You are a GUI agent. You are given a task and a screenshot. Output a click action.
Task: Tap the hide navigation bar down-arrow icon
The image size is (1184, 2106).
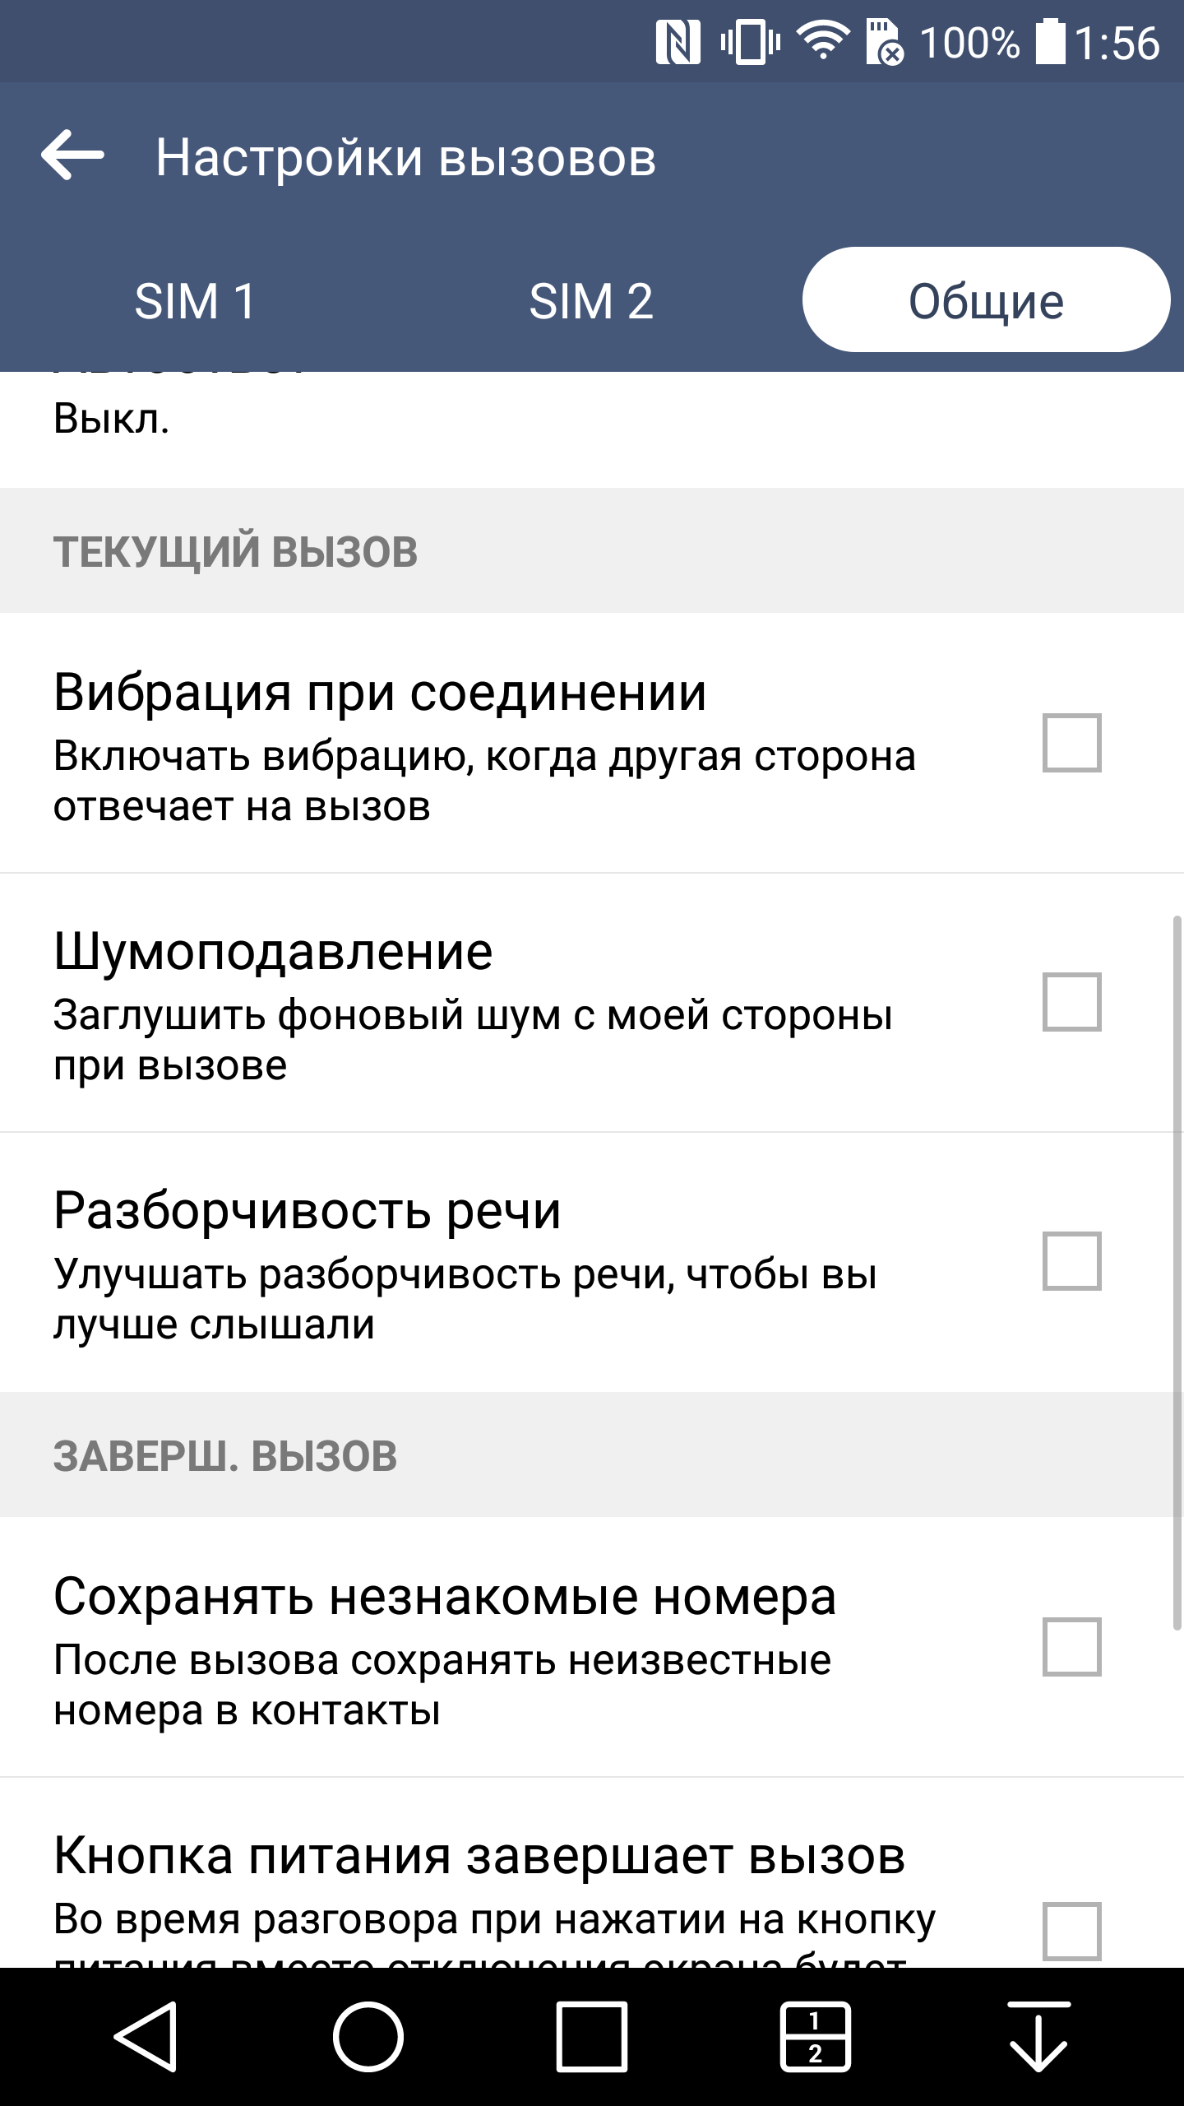1038,2036
